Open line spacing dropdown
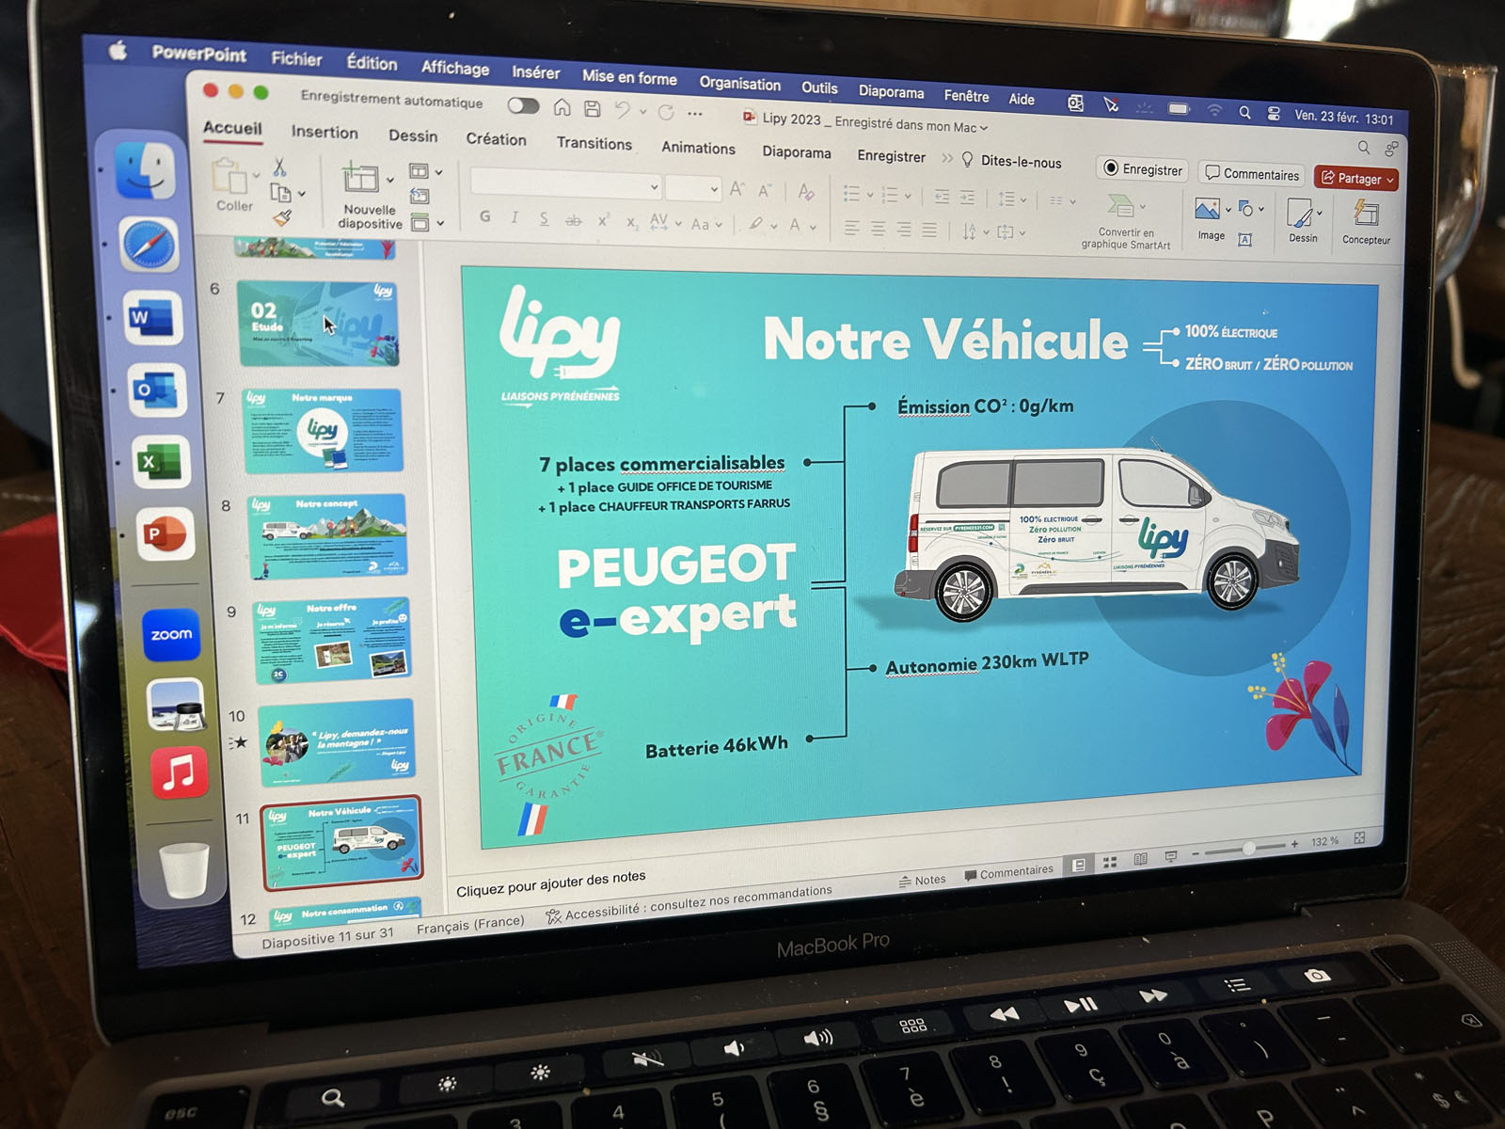 (1012, 199)
